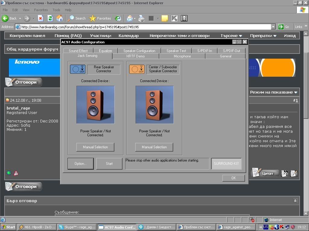
Task: Click the URL address input field
Action: coord(145,27)
